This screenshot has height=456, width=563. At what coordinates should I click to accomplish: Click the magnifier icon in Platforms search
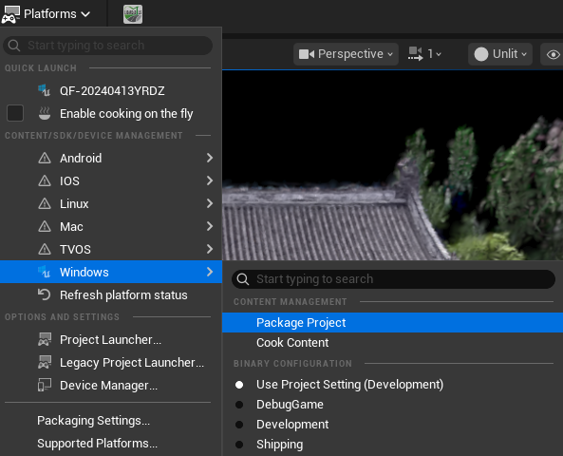click(x=14, y=46)
